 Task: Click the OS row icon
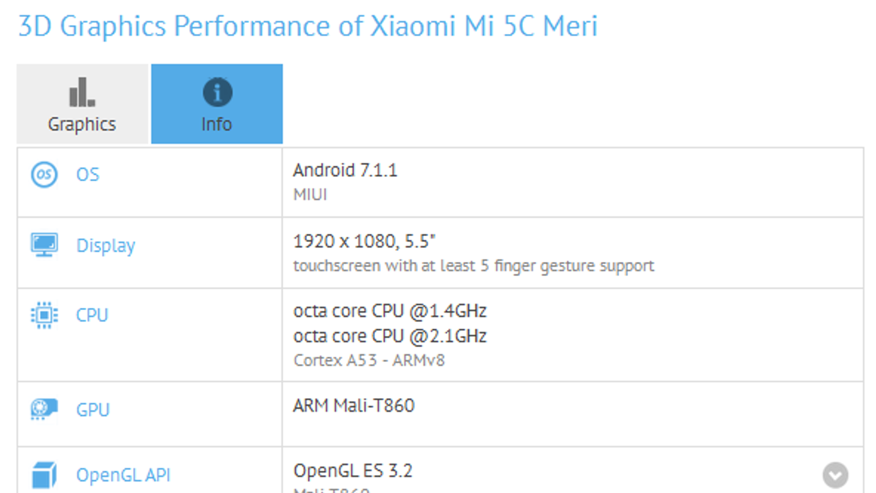(x=44, y=175)
